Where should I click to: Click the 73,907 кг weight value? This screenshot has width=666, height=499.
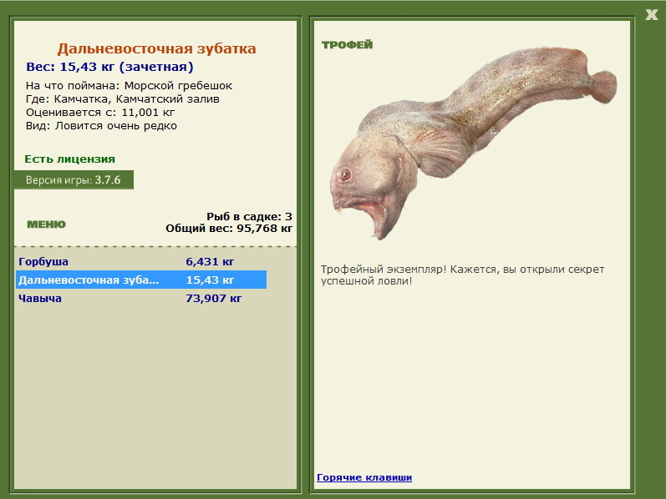point(213,298)
